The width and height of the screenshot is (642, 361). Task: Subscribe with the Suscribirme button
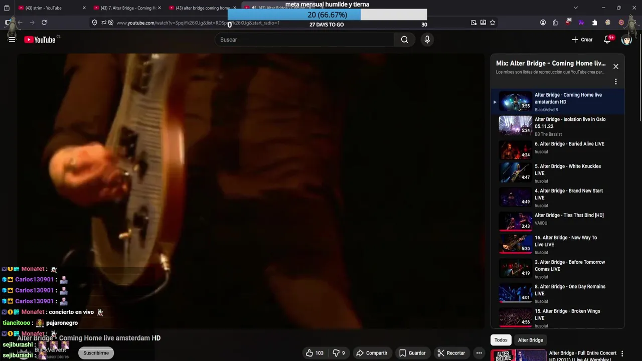[96, 353]
